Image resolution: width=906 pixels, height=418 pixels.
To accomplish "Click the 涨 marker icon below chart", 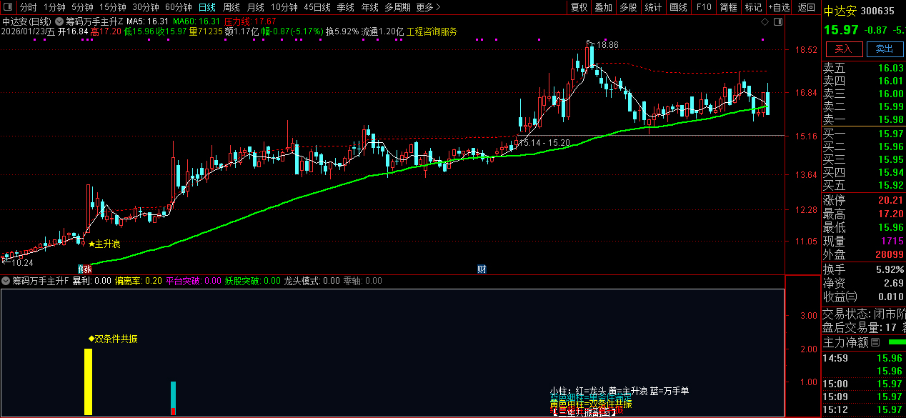I will click(x=87, y=269).
